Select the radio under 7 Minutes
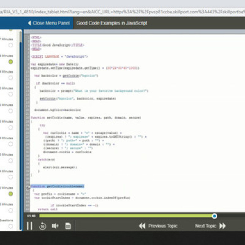Screen dimensions: 245x245 (x=11, y=45)
